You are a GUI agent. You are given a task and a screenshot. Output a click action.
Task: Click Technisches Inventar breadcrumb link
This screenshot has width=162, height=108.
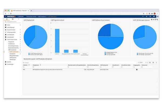tap(31, 16)
